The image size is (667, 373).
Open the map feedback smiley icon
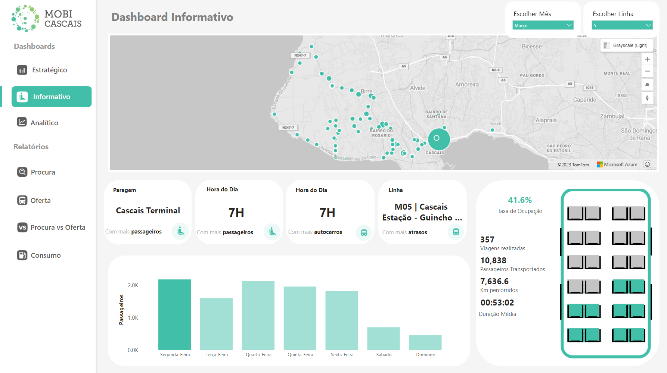[x=647, y=164]
